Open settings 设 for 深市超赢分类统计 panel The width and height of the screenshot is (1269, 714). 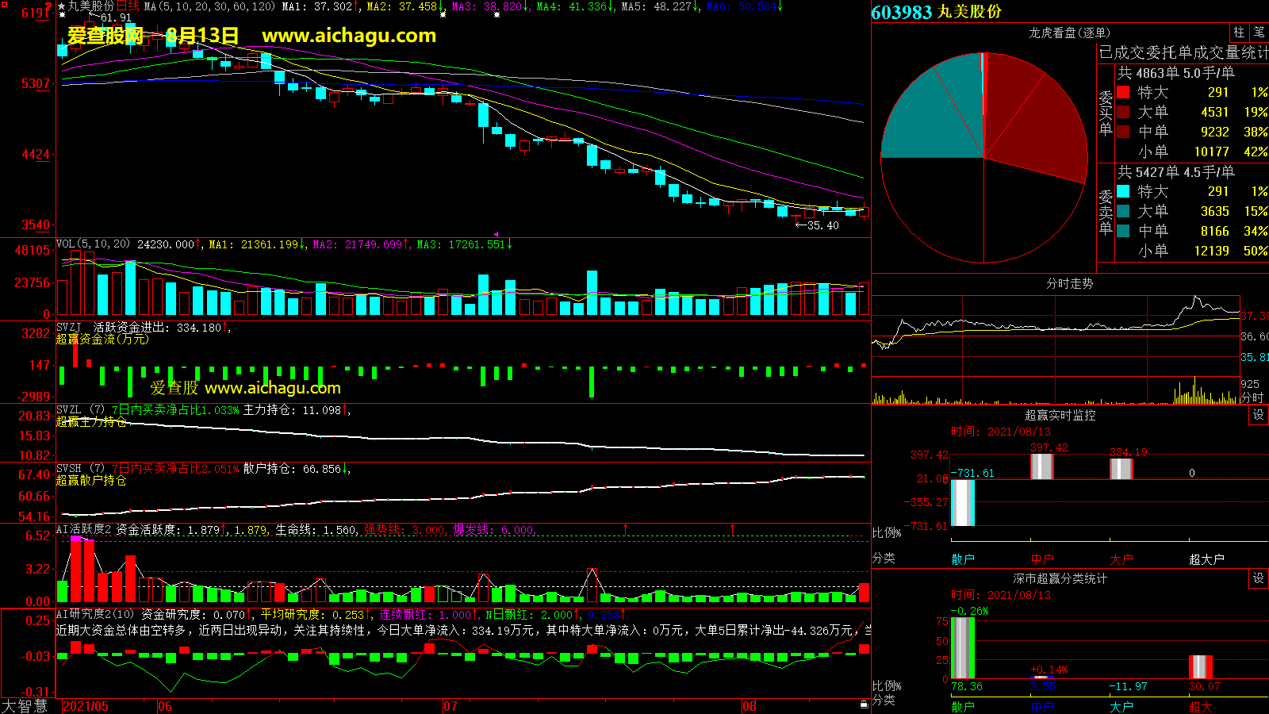tap(1259, 578)
